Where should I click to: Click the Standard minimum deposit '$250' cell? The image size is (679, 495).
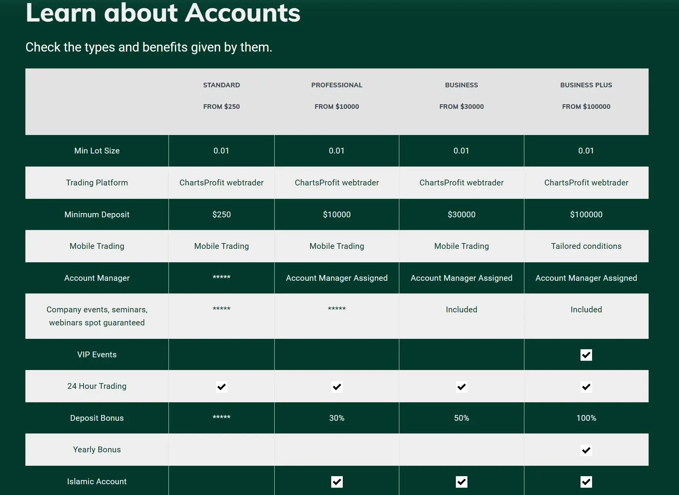[221, 215]
